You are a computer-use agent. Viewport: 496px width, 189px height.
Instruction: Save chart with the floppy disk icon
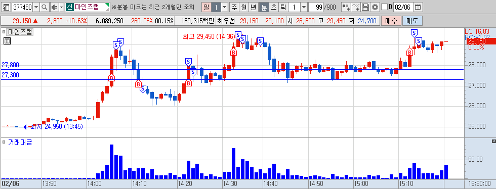(x=365, y=7)
